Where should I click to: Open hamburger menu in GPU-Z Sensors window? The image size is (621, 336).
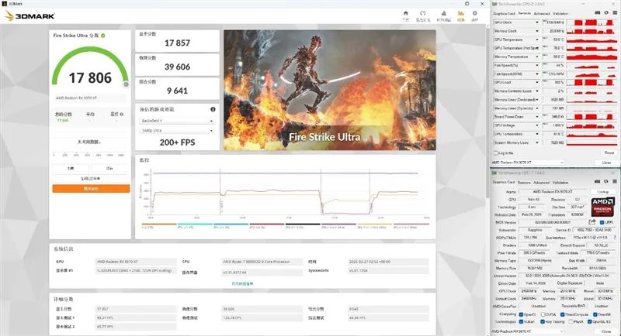(615, 13)
